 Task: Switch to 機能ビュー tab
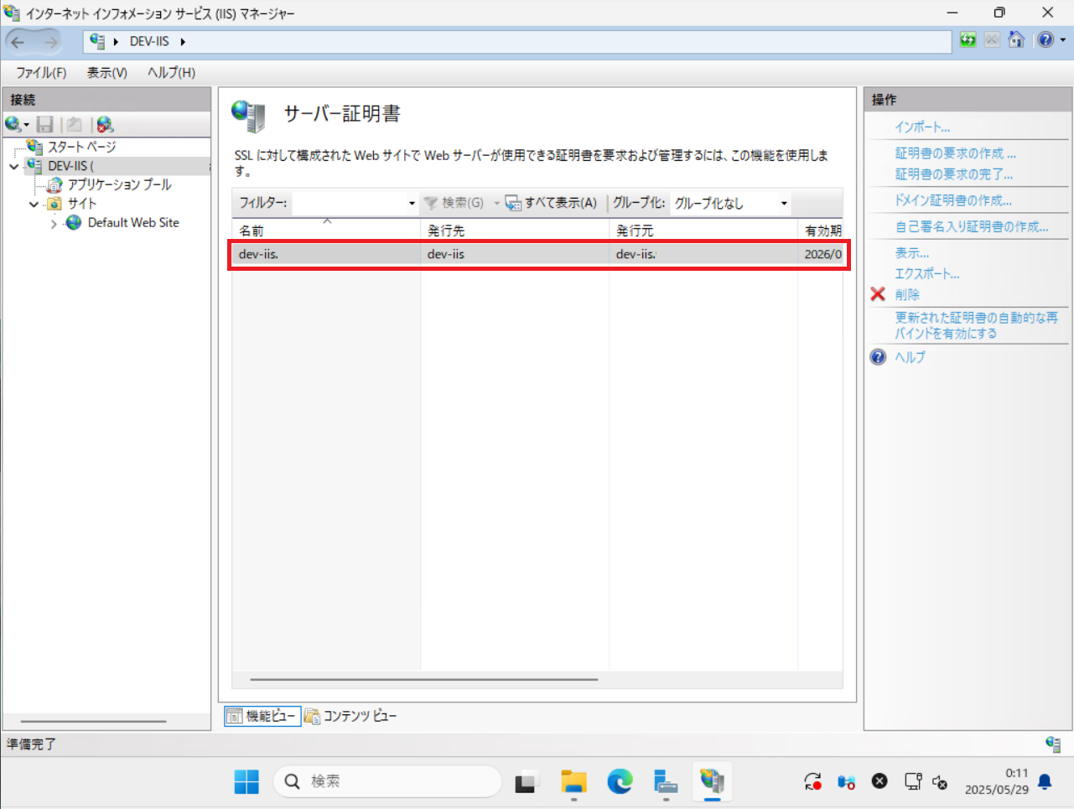[x=262, y=716]
